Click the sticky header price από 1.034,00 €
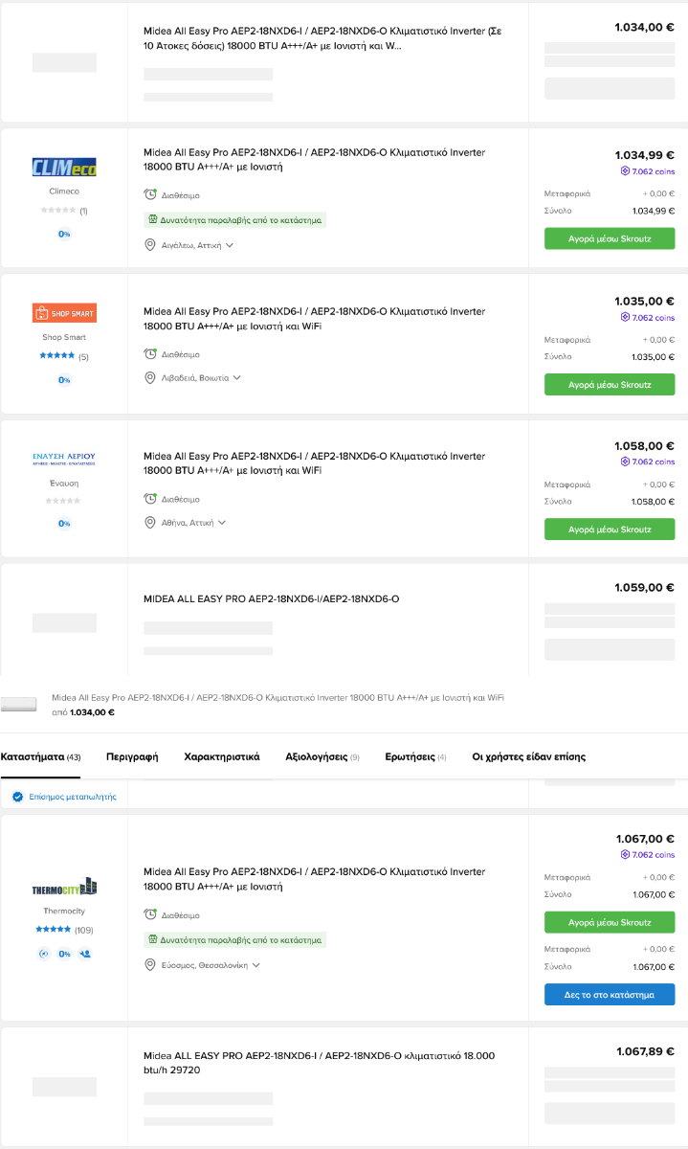 (x=83, y=712)
